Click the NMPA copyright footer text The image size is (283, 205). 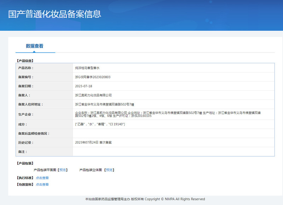pyautogui.click(x=145, y=199)
